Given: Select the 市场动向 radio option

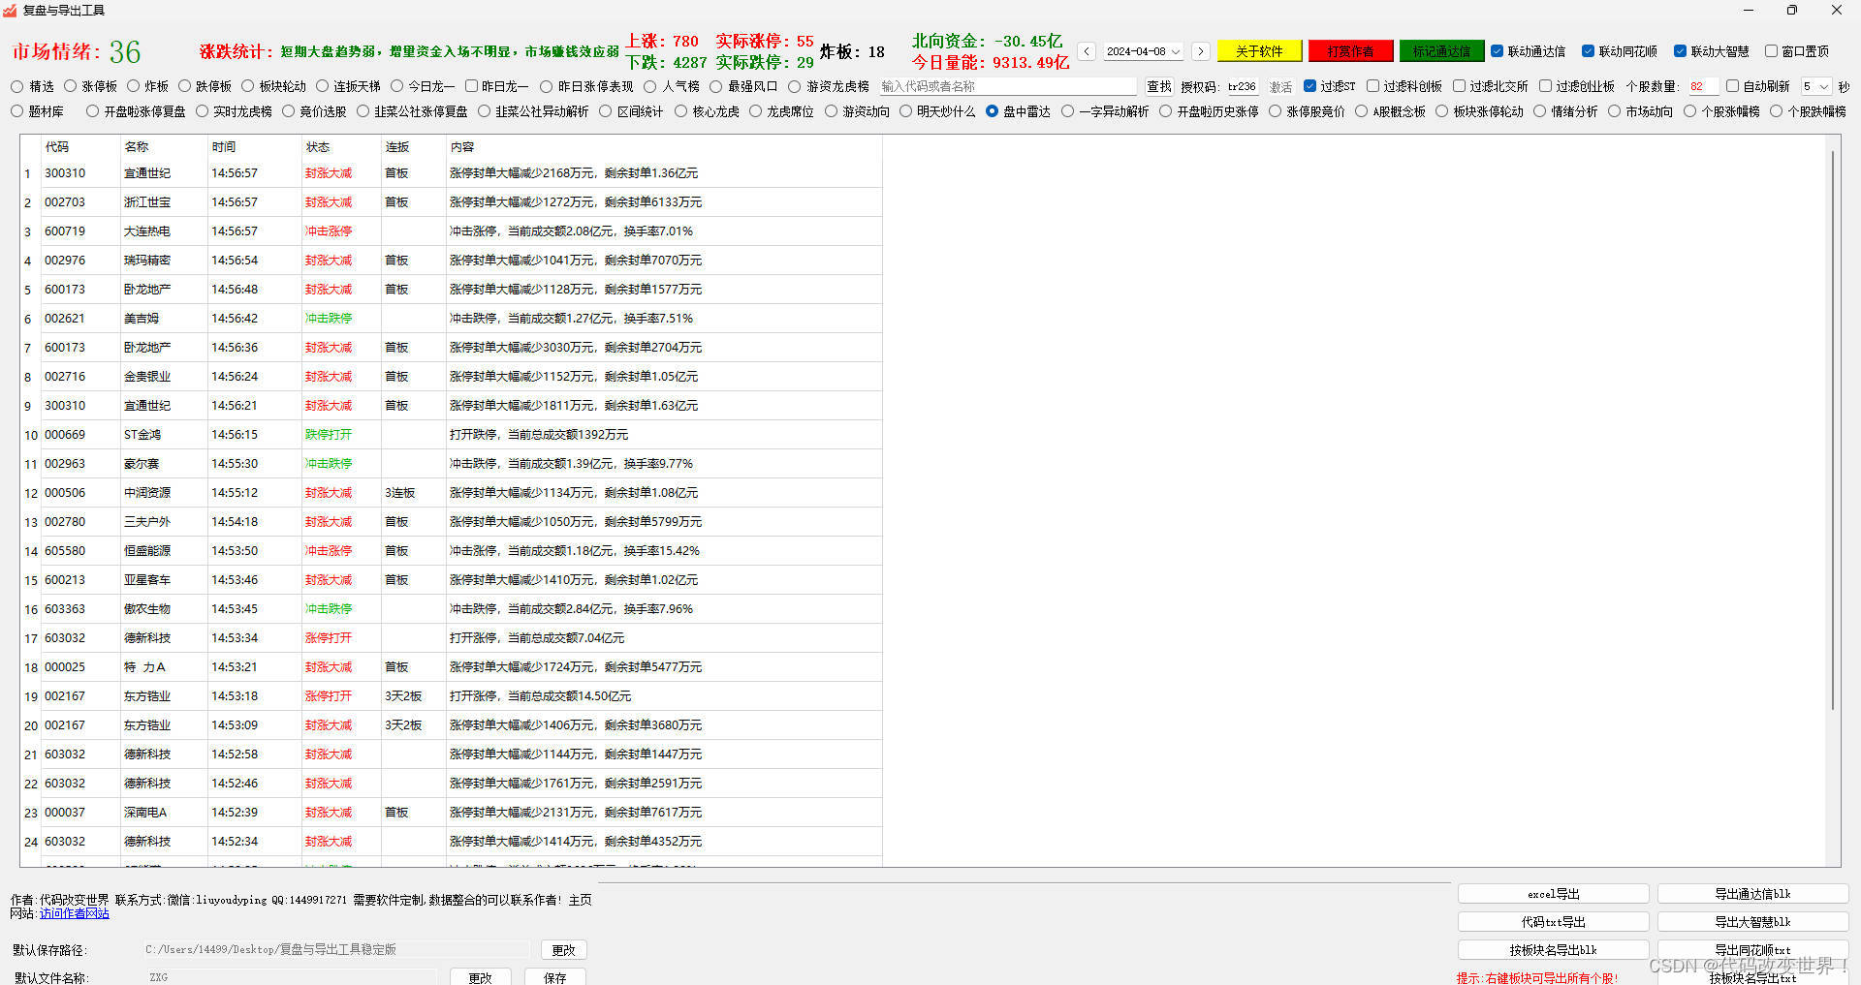Looking at the screenshot, I should [1614, 111].
